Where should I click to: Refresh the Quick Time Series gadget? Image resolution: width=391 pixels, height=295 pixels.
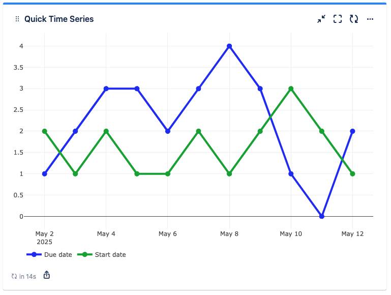pos(354,19)
